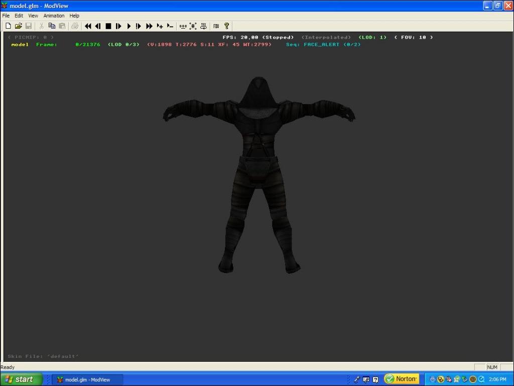Open the View menu
The image size is (514, 386).
(33, 16)
